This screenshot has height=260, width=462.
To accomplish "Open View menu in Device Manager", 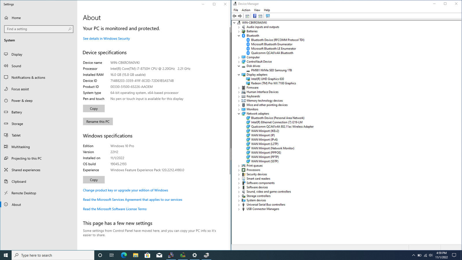I will coord(257,10).
